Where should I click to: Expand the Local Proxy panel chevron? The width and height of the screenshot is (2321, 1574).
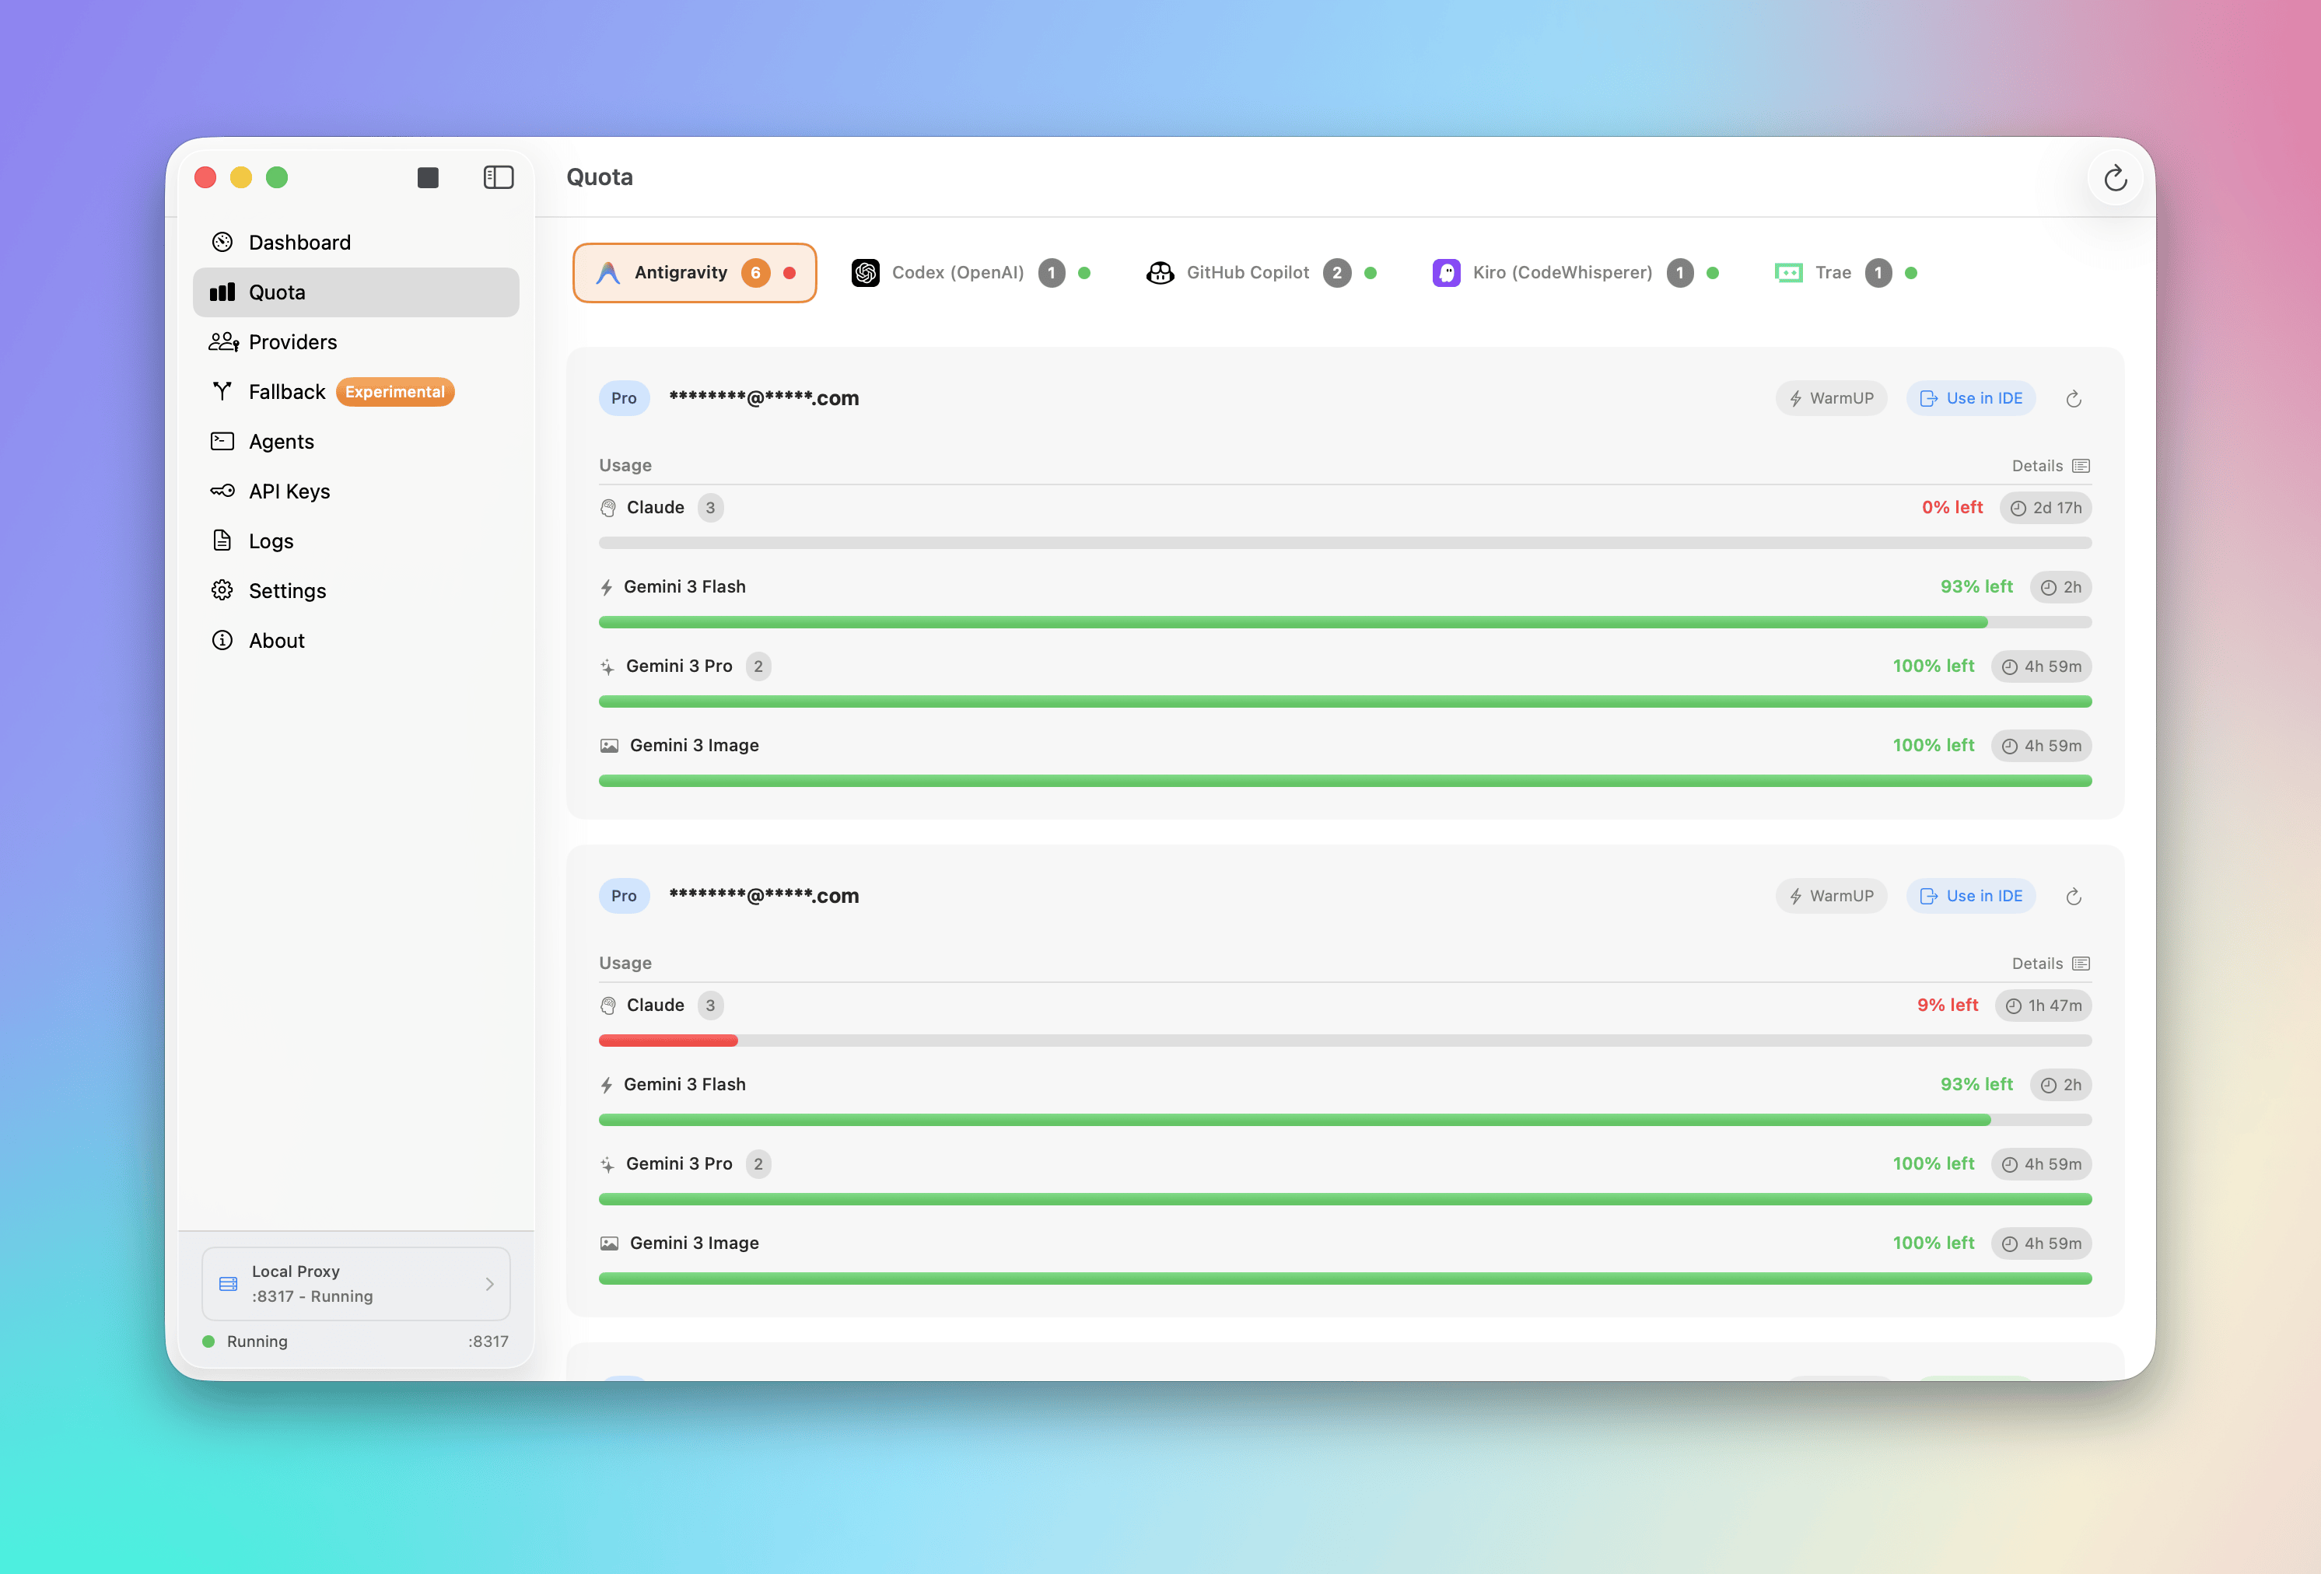tap(489, 1283)
